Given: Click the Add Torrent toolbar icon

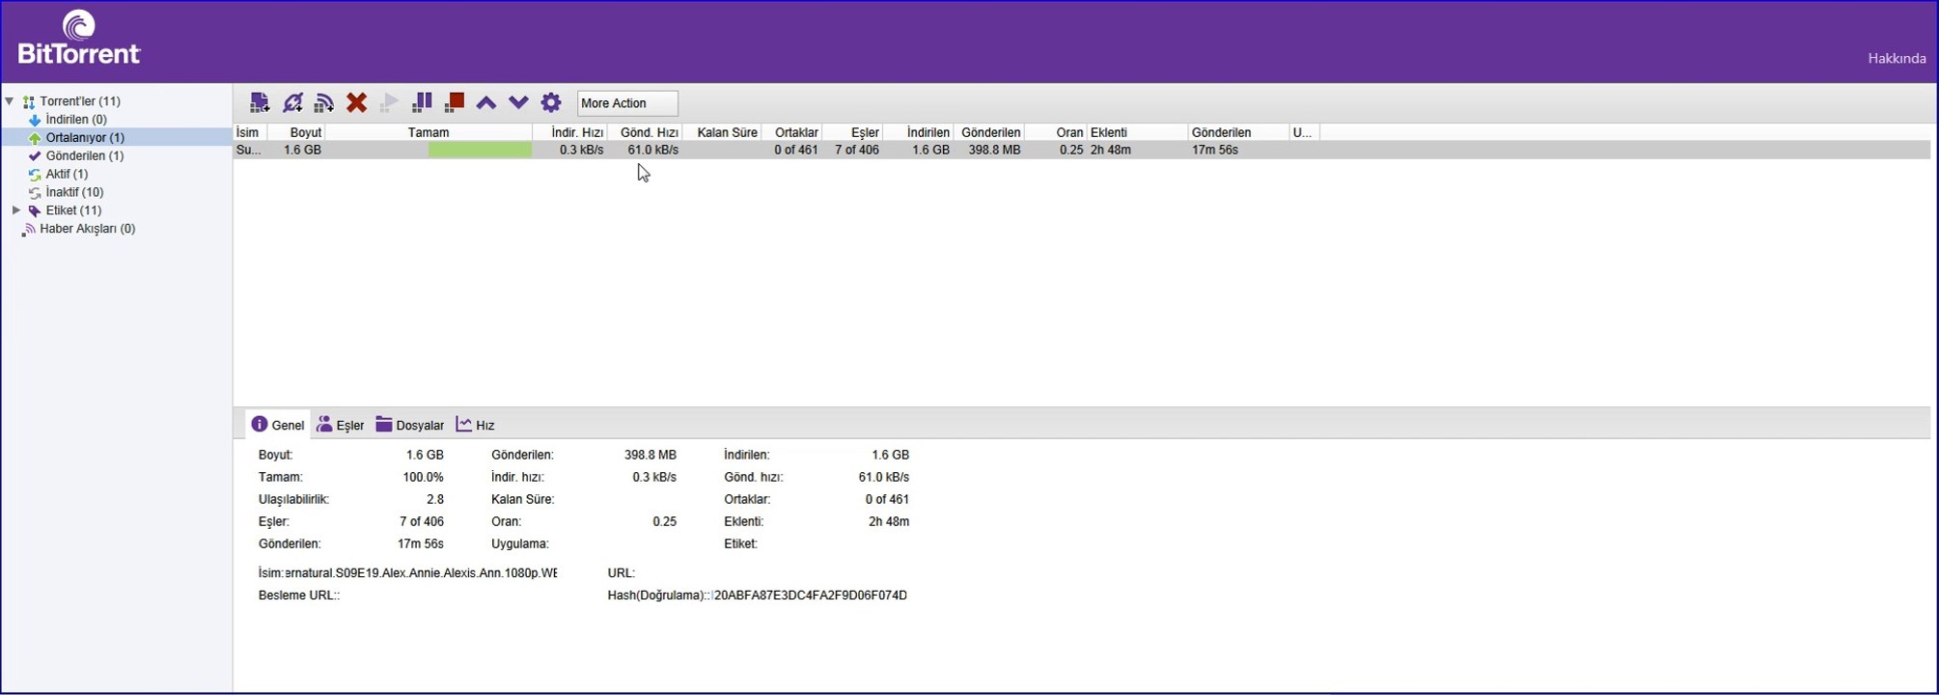Looking at the screenshot, I should click(260, 102).
